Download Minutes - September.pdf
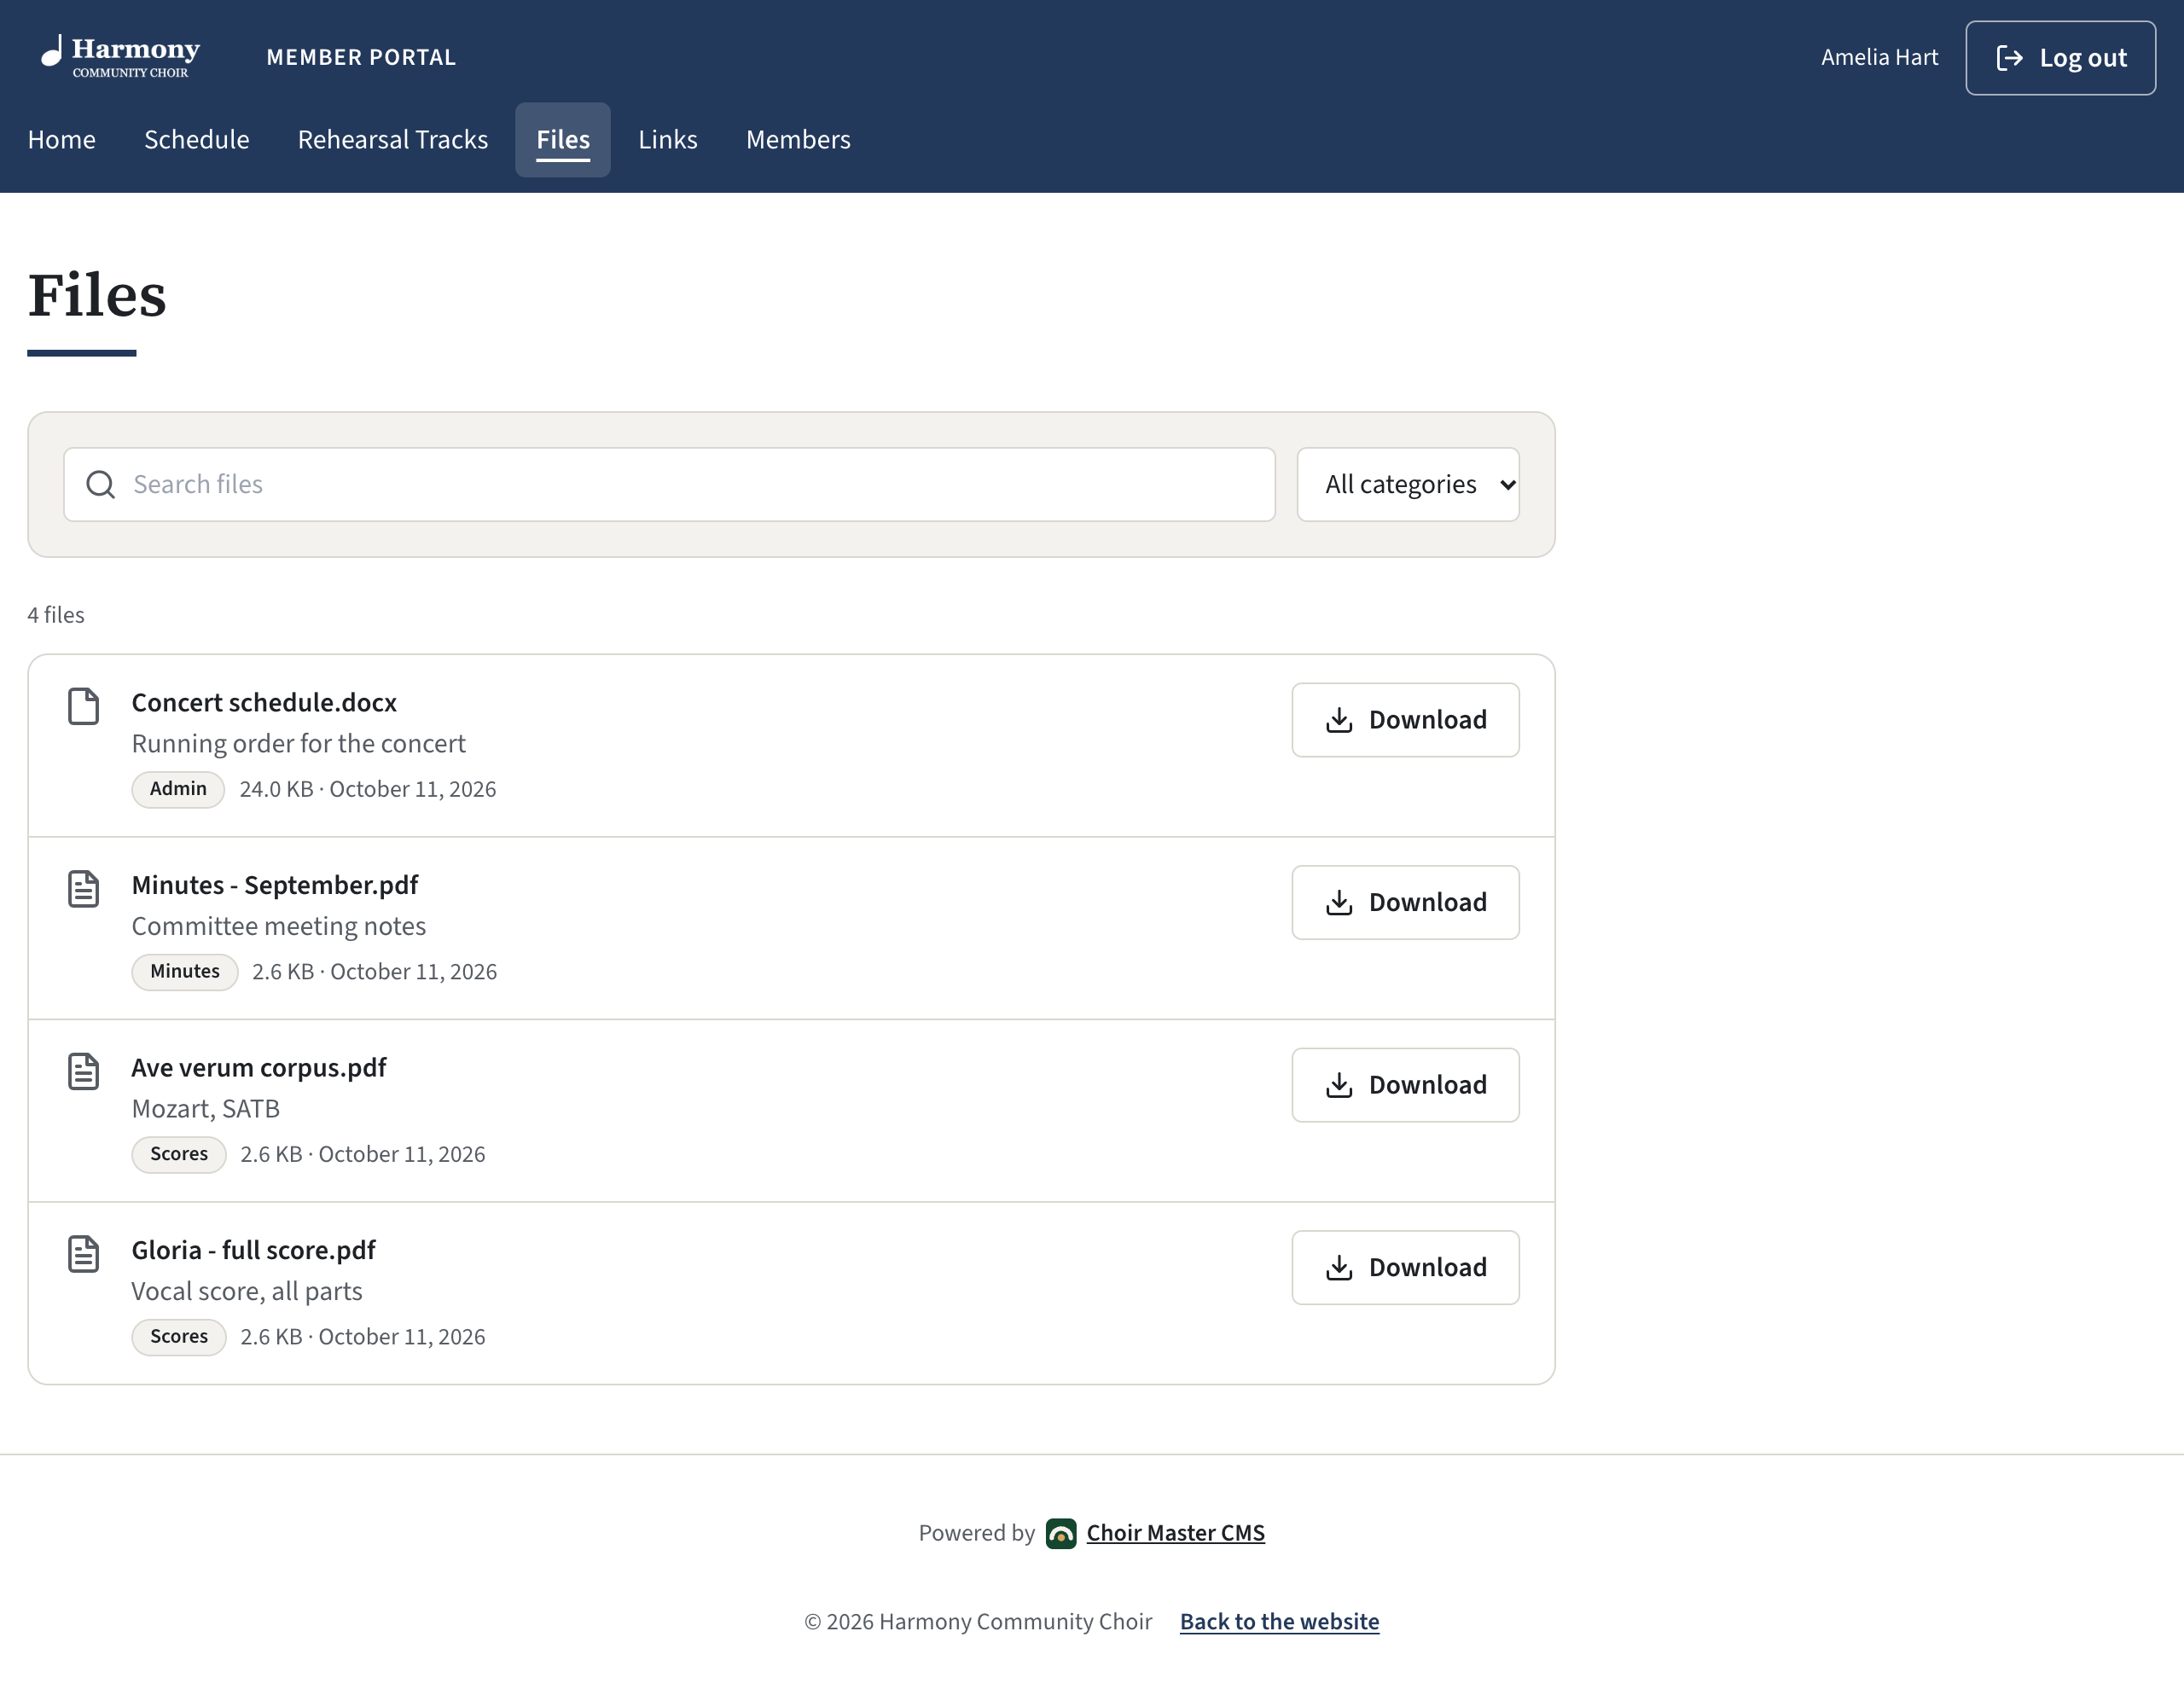The width and height of the screenshot is (2184, 1701). [x=1405, y=902]
